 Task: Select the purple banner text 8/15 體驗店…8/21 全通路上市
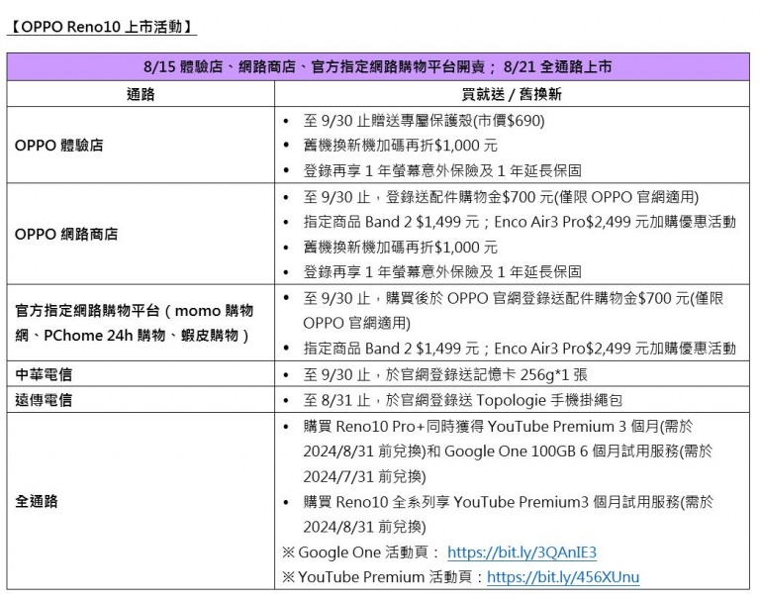tap(378, 66)
